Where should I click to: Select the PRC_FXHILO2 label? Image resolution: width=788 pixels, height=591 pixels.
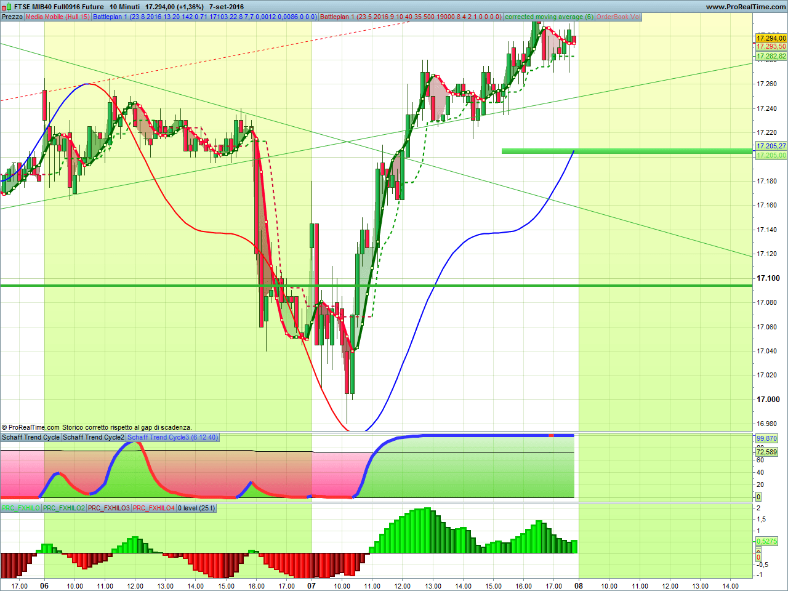tap(64, 508)
